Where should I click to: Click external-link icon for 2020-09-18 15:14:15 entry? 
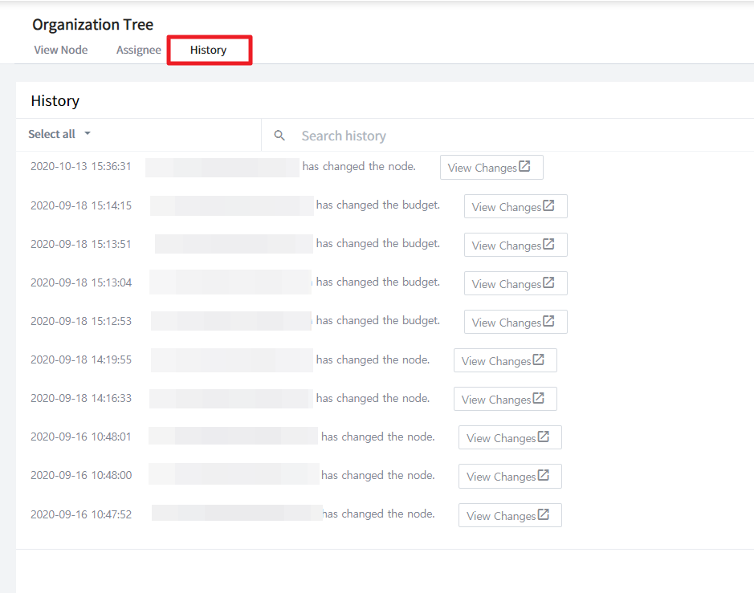(x=548, y=206)
